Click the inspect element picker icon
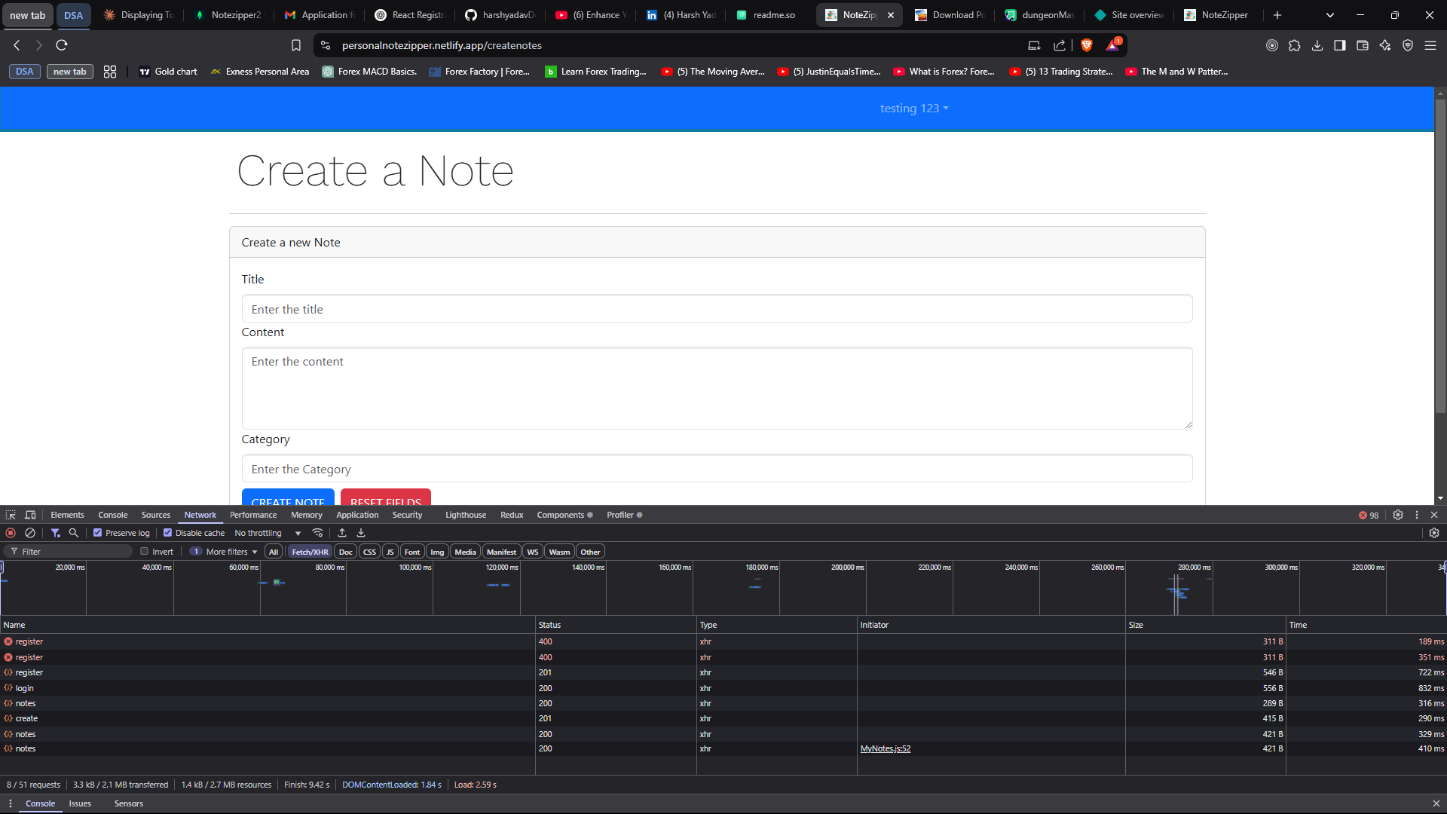This screenshot has width=1447, height=814. click(11, 515)
